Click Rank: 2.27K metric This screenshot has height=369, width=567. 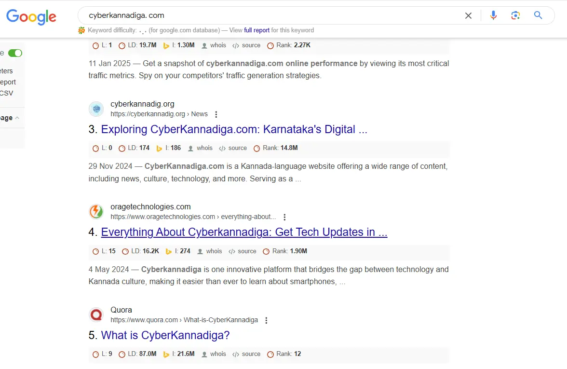(289, 45)
